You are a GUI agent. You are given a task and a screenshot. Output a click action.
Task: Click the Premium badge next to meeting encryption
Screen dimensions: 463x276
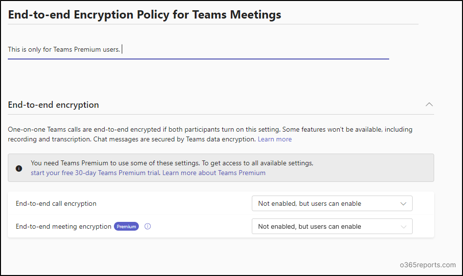tap(126, 226)
